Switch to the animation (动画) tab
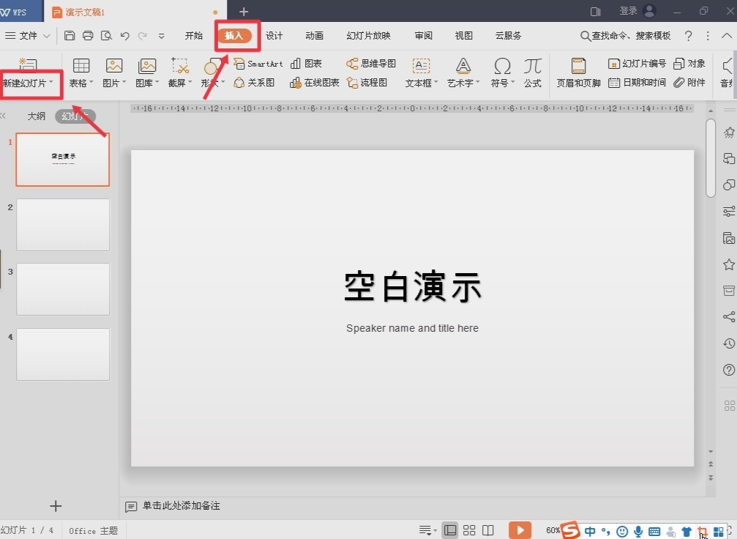737x539 pixels. coord(314,36)
